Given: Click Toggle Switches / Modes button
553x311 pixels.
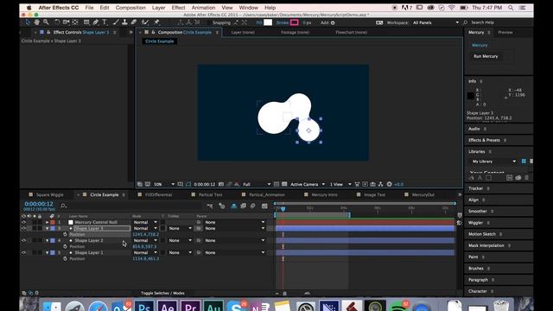Looking at the screenshot, I should tap(162, 293).
